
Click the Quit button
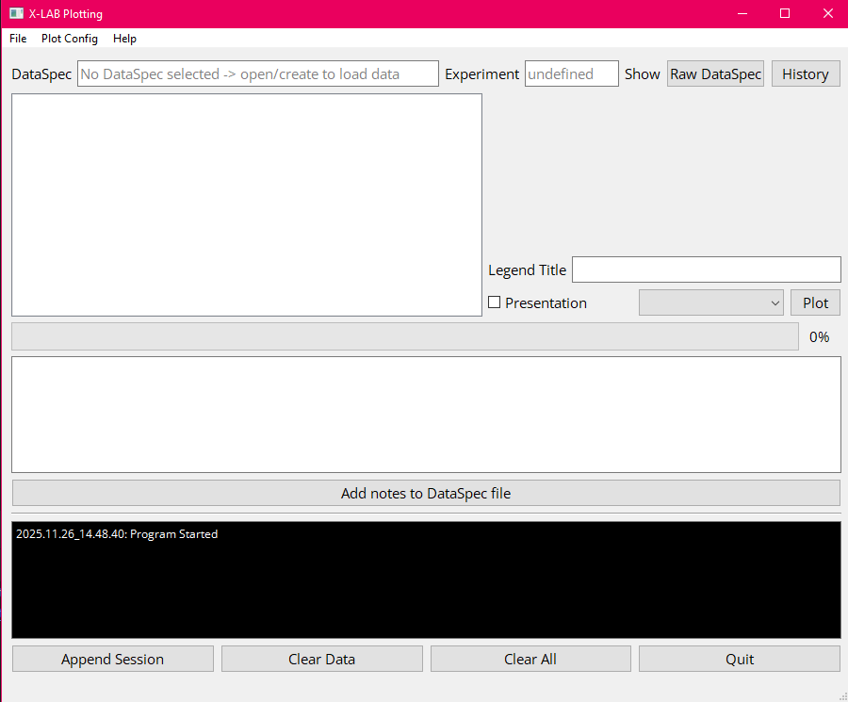coord(739,659)
